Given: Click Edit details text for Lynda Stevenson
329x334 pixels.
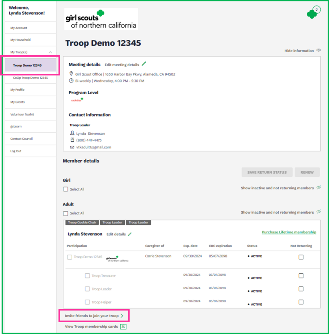Looking at the screenshot, I should [116, 234].
